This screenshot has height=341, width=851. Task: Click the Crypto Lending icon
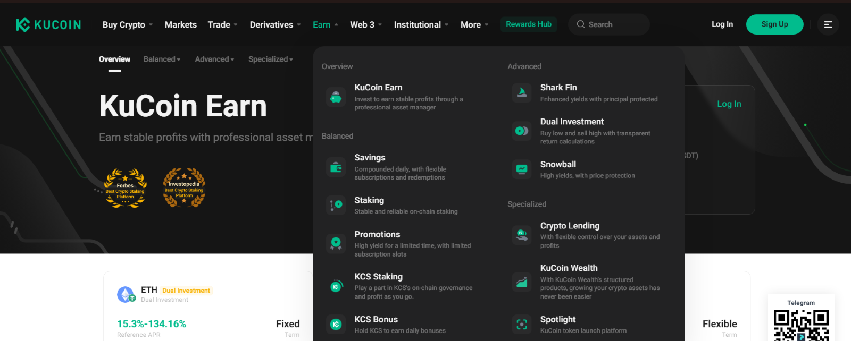coord(522,235)
